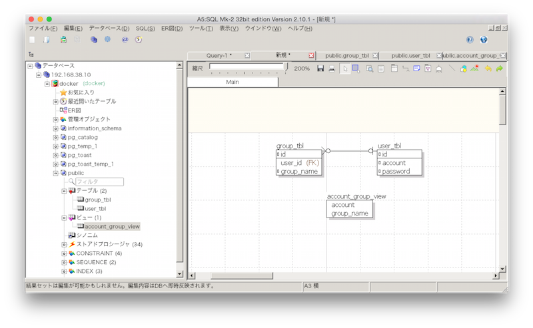Expand the information_schema node
Screen dimensions: 533x328
tap(56, 128)
